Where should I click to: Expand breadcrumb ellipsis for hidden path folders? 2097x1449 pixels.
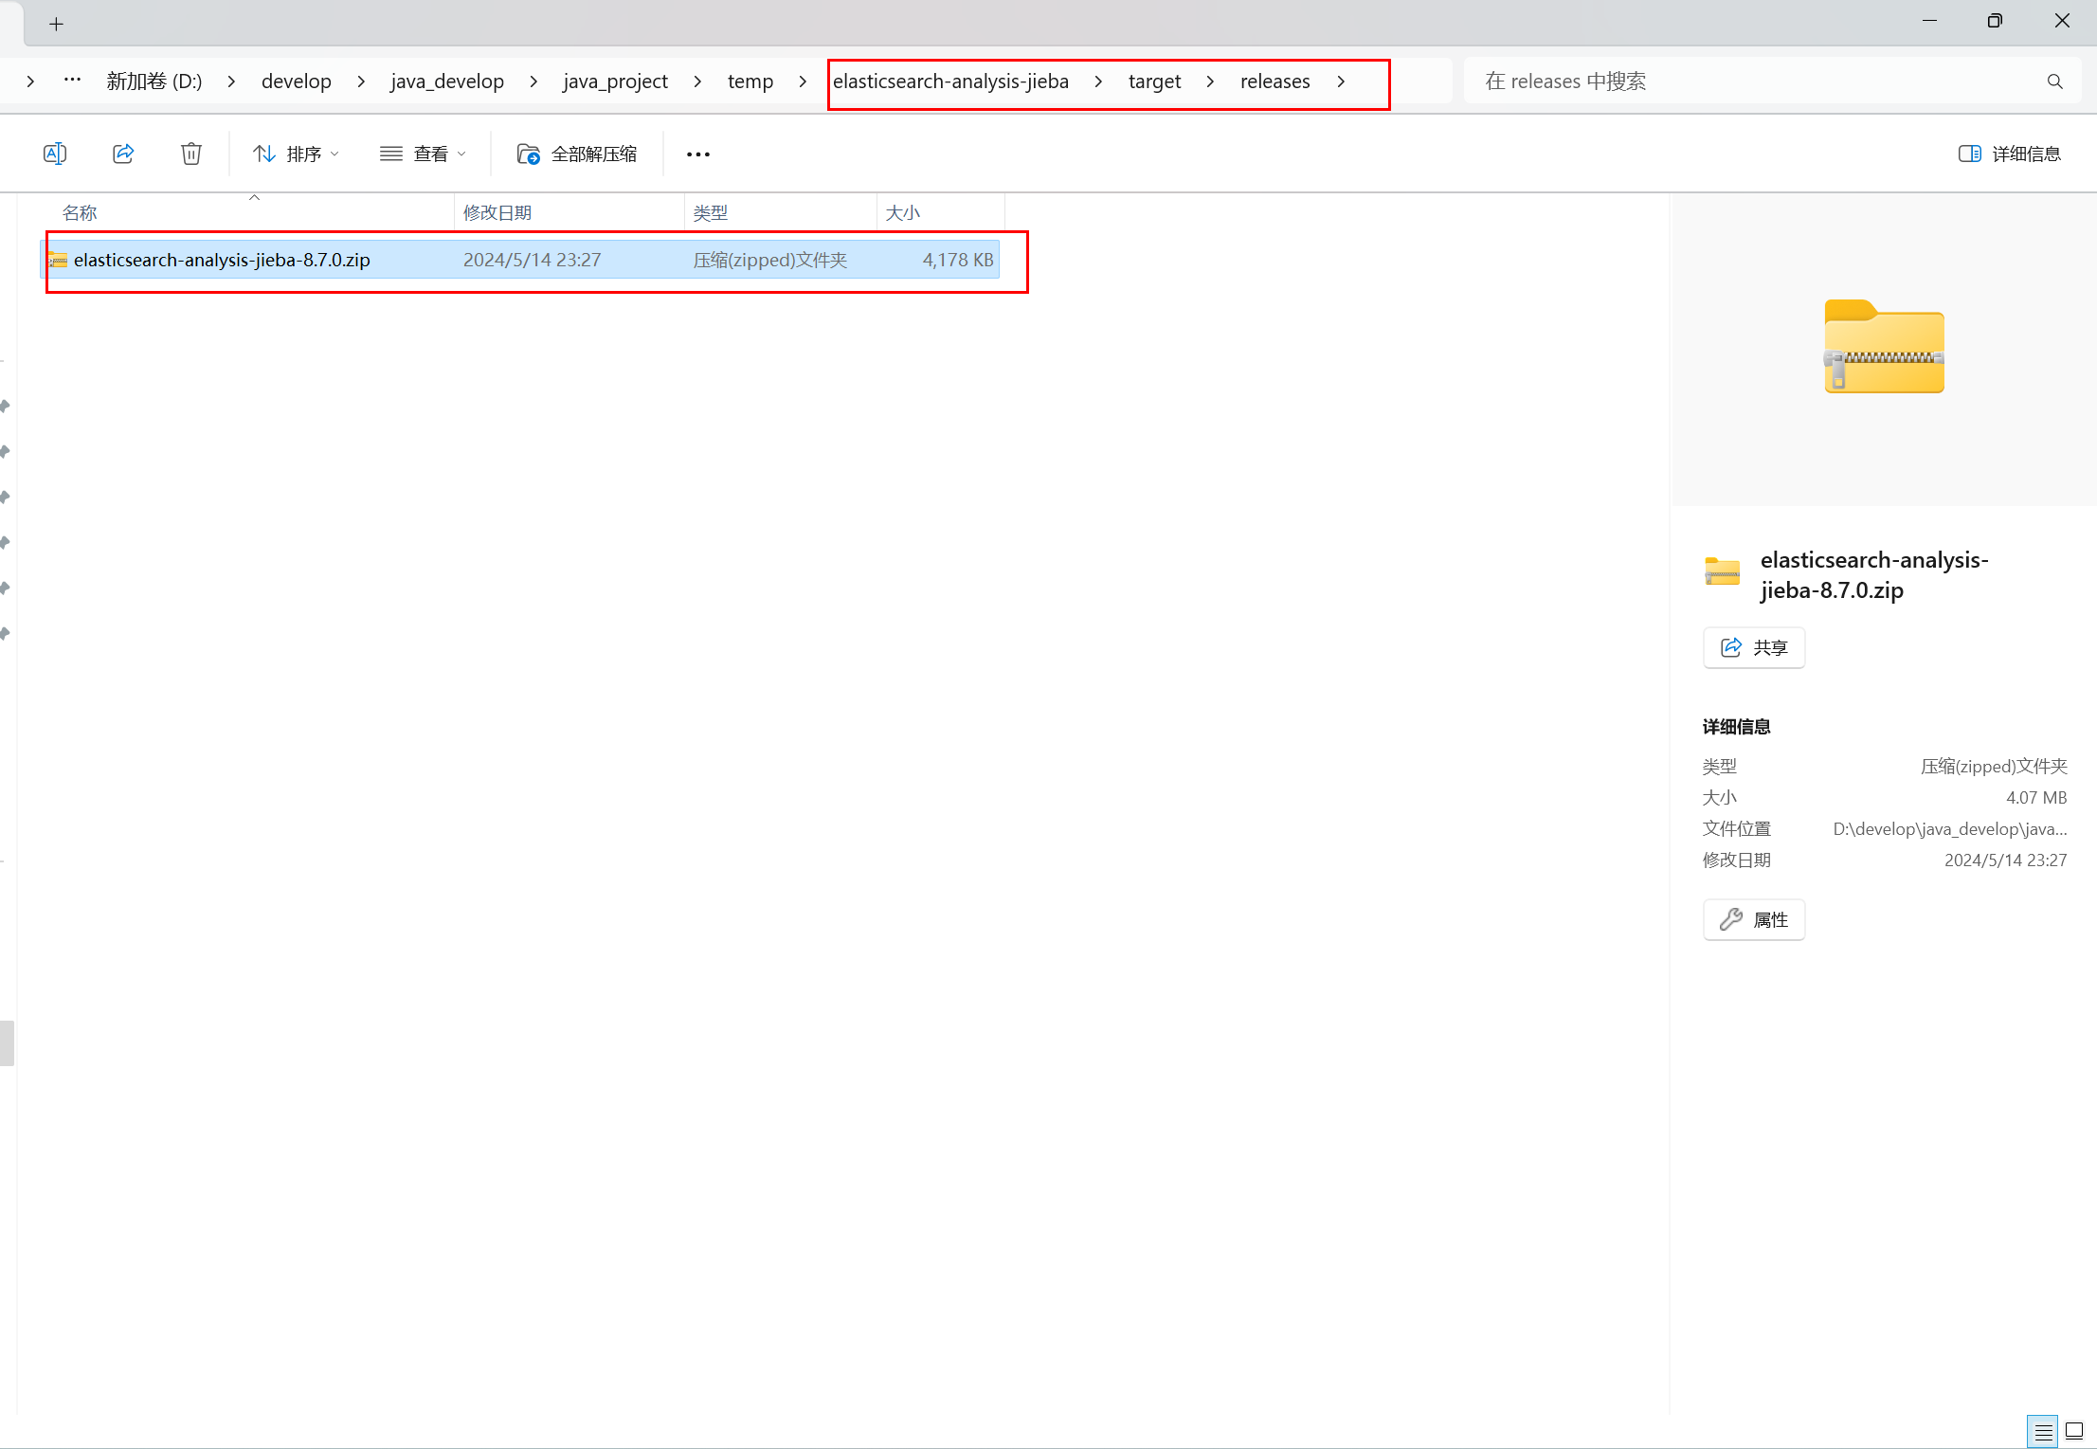pos(72,81)
